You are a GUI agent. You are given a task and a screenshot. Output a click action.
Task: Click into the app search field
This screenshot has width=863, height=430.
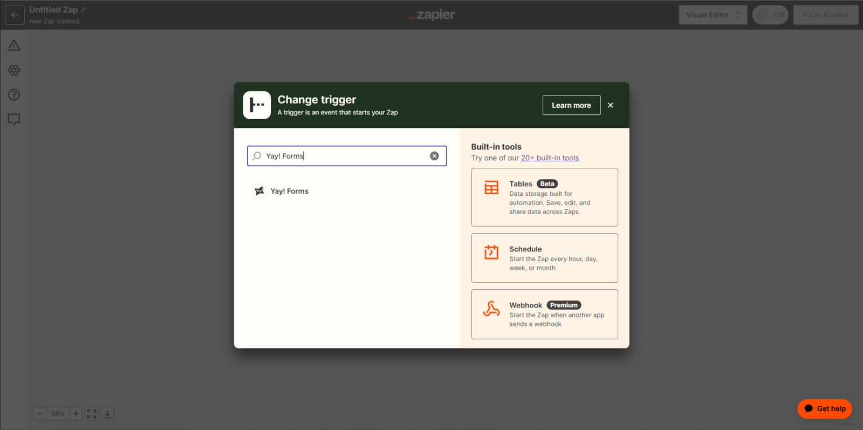345,156
